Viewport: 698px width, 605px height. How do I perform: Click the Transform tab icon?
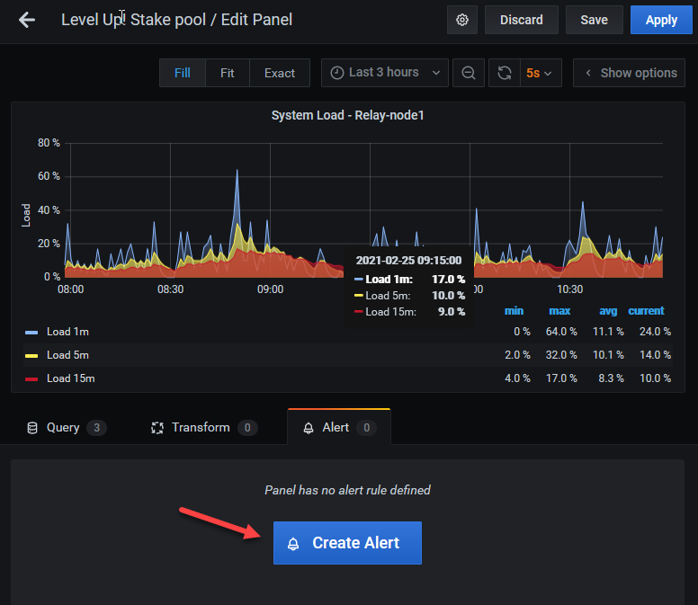157,427
